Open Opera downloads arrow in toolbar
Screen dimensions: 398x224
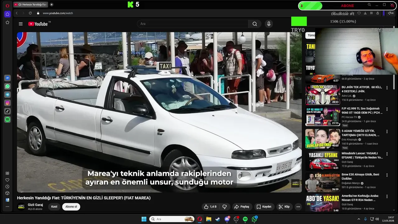click(x=365, y=13)
